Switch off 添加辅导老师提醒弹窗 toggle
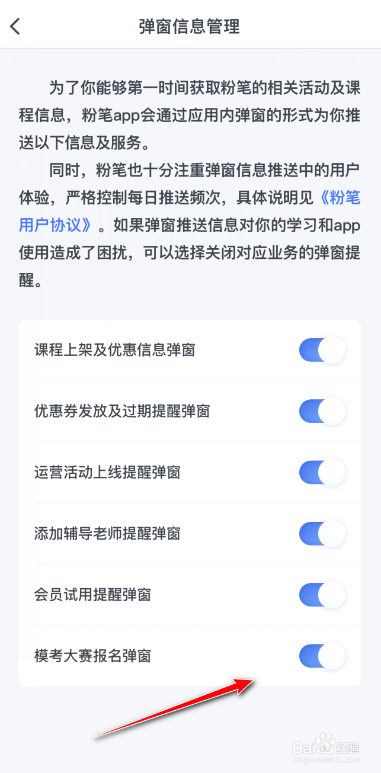Image resolution: width=381 pixels, height=773 pixels. (x=322, y=534)
